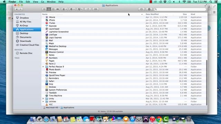Image resolution: width=221 pixels, height=124 pixels.
Task: Switch Finder to column view
Action: point(53,9)
